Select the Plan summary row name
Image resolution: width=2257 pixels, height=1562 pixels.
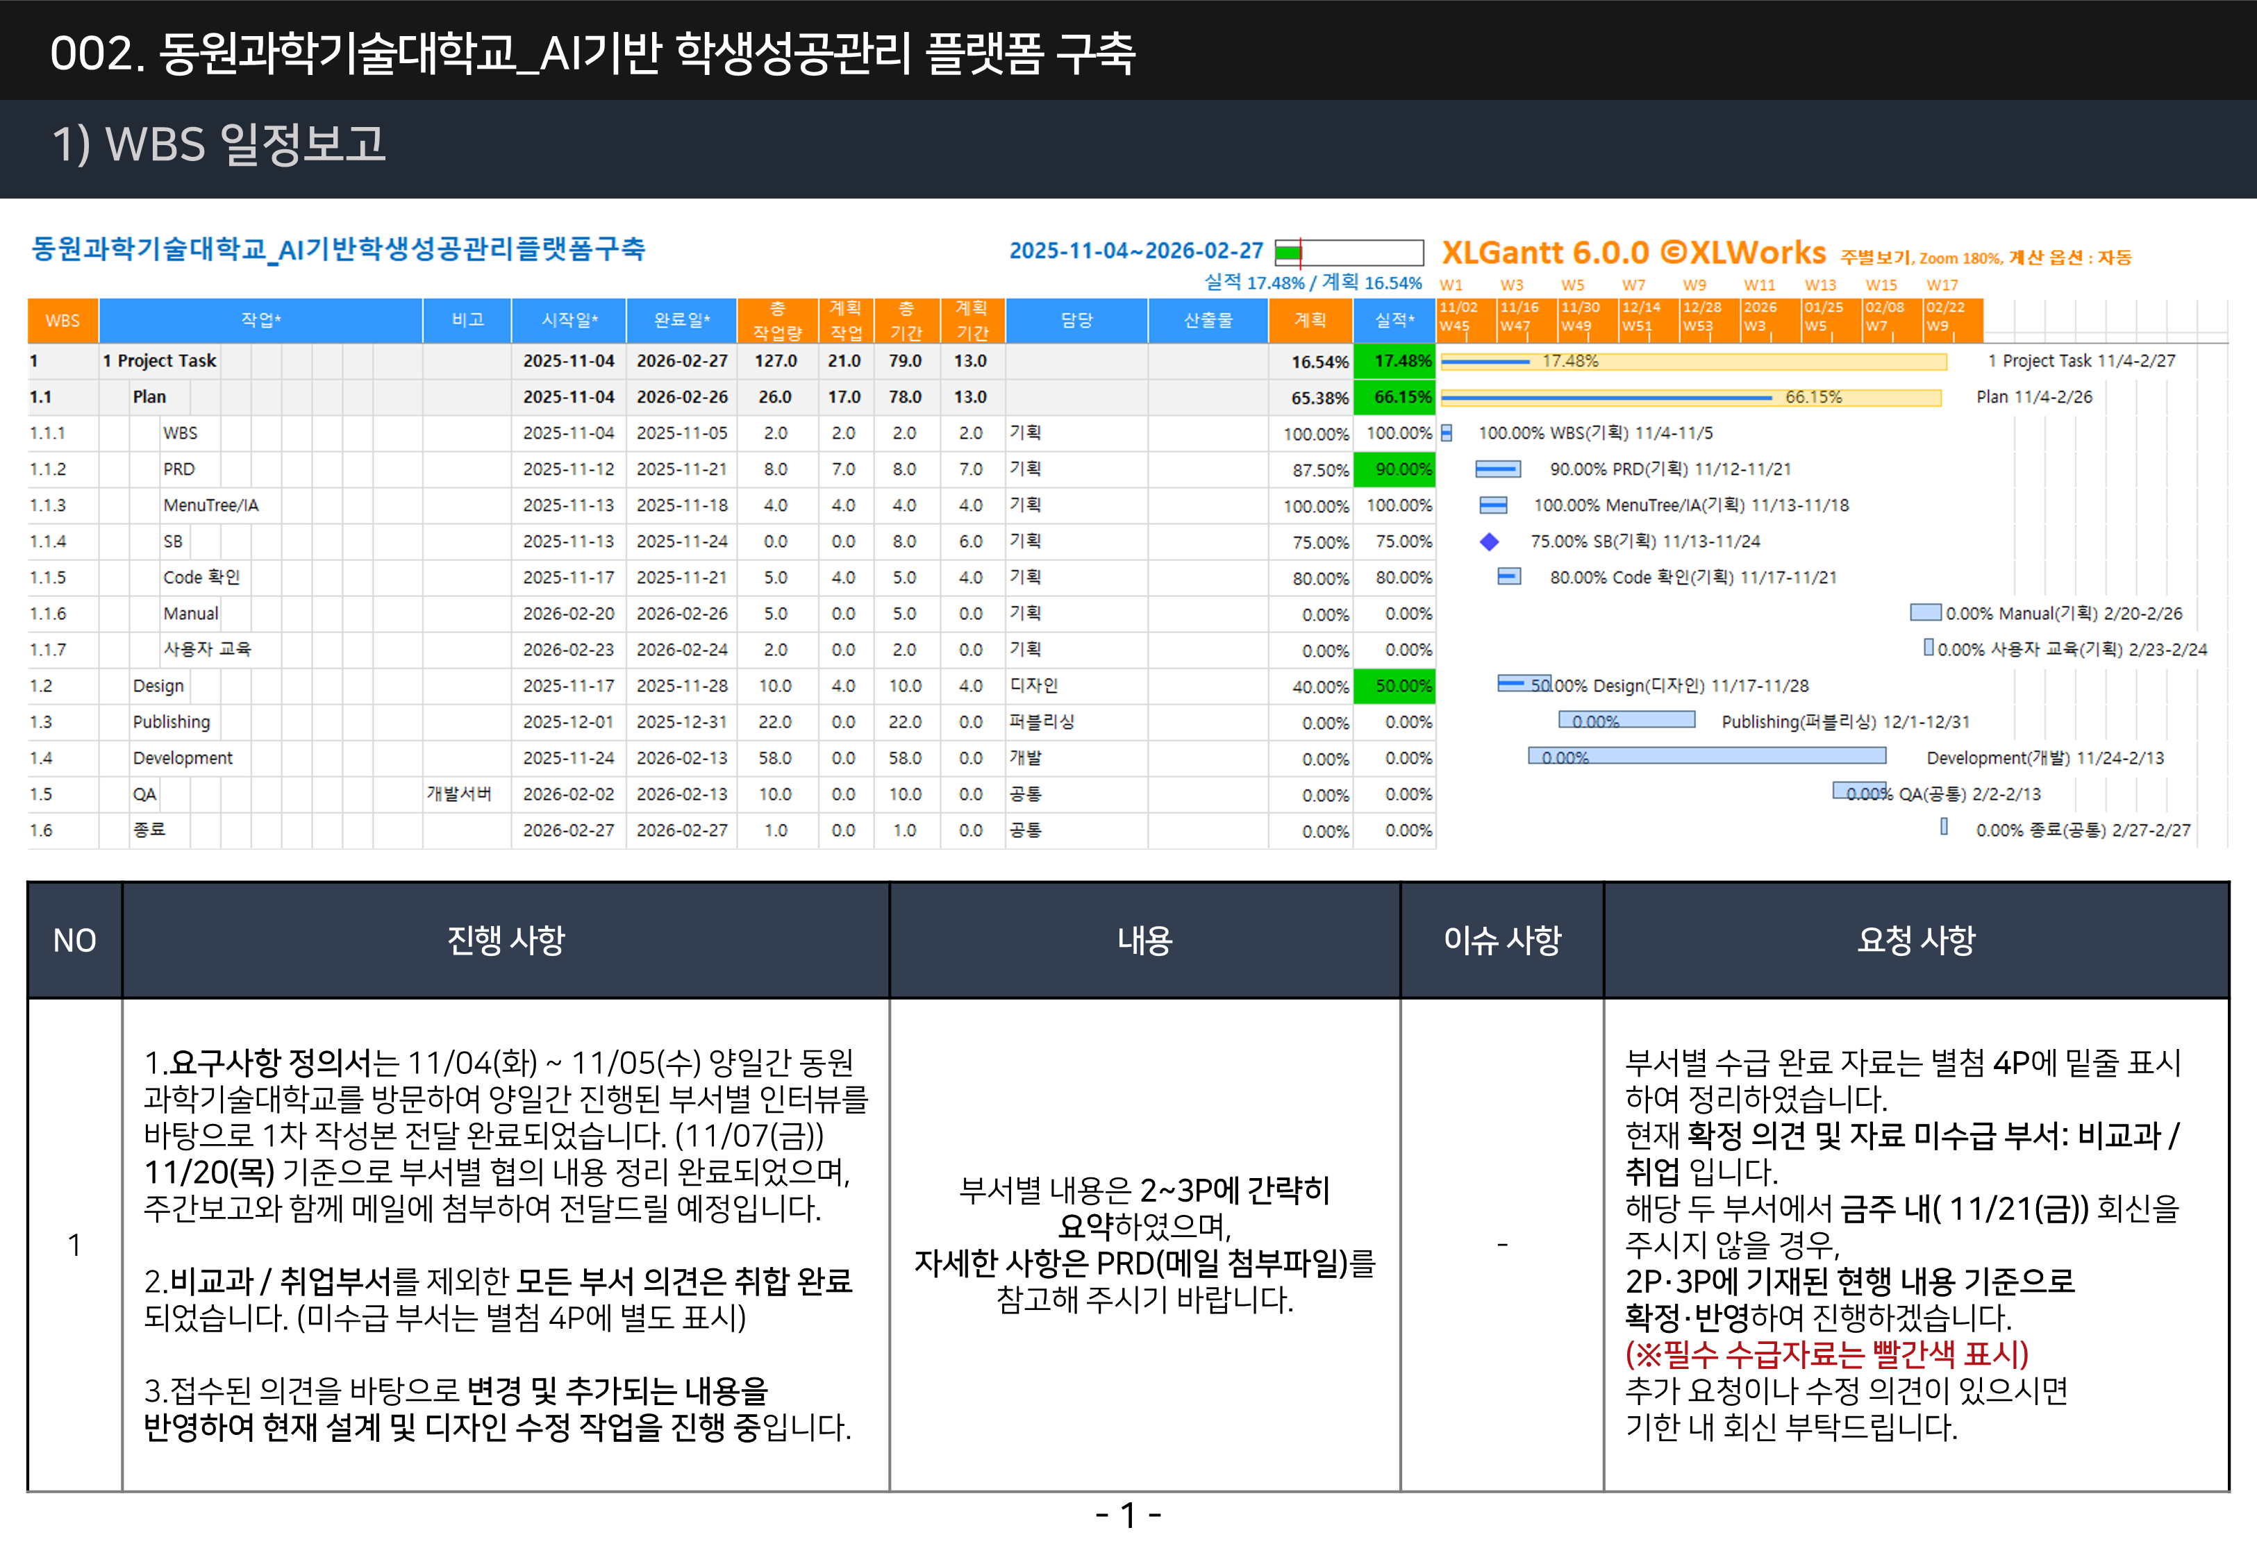point(150,396)
